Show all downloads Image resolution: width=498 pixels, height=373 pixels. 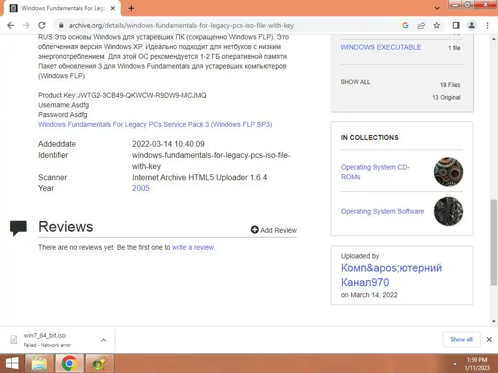coord(461,339)
